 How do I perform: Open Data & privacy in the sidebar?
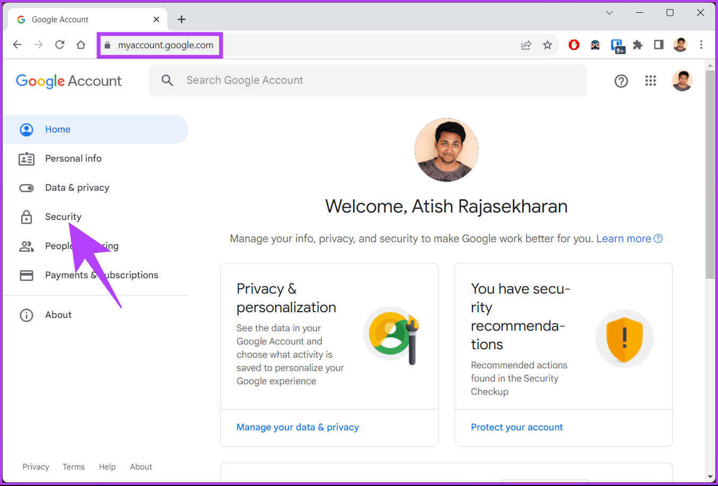(95, 188)
